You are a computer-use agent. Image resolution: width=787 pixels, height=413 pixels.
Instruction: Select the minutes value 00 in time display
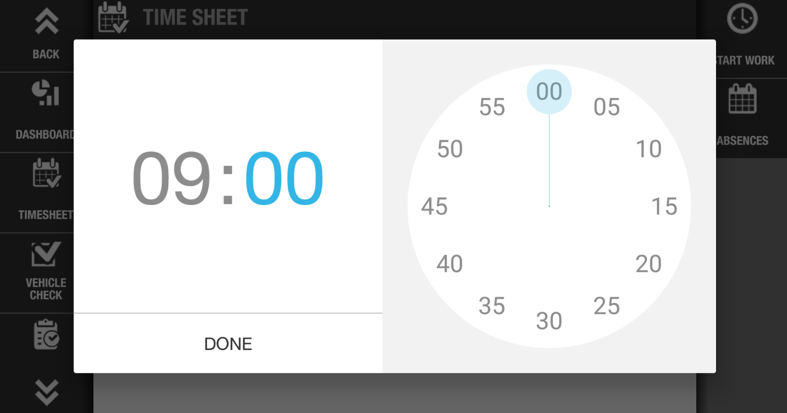coord(284,178)
